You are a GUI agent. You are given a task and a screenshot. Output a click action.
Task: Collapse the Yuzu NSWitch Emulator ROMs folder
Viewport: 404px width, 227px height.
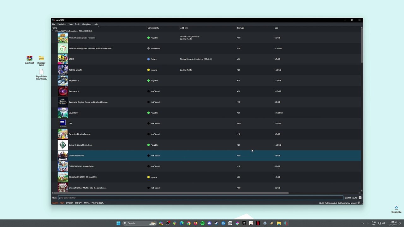click(53, 31)
